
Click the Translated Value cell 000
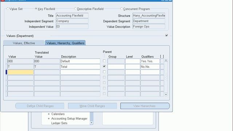tap(47, 61)
